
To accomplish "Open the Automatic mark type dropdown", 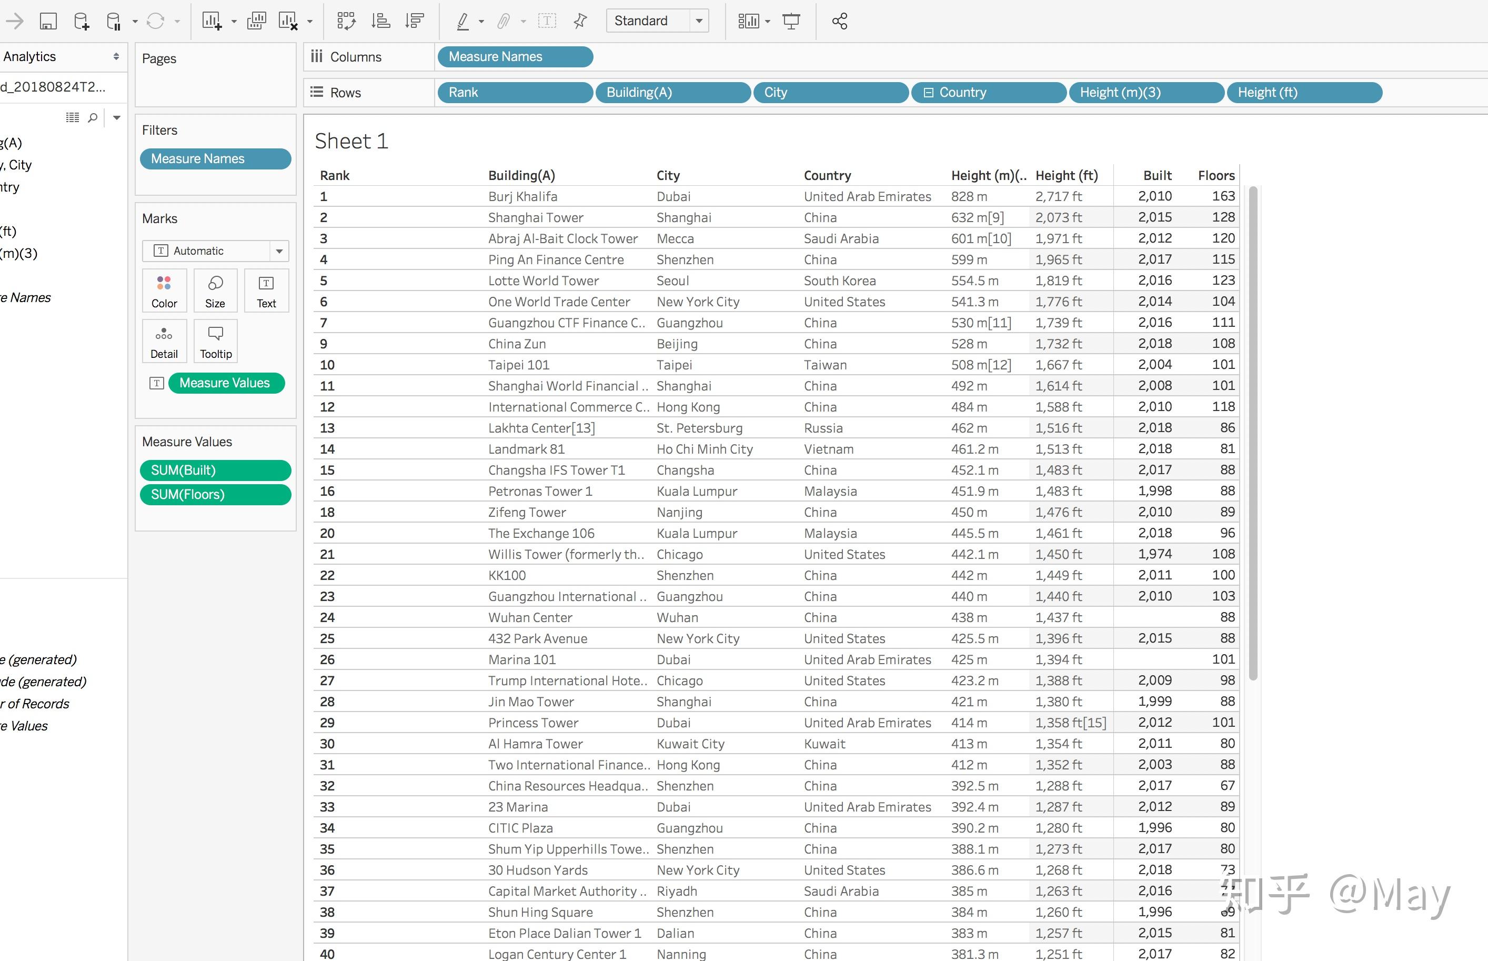I will [279, 251].
